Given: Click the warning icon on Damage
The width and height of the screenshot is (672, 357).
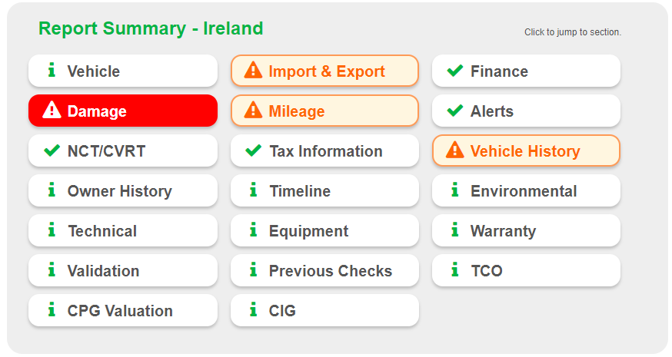Looking at the screenshot, I should tap(52, 111).
